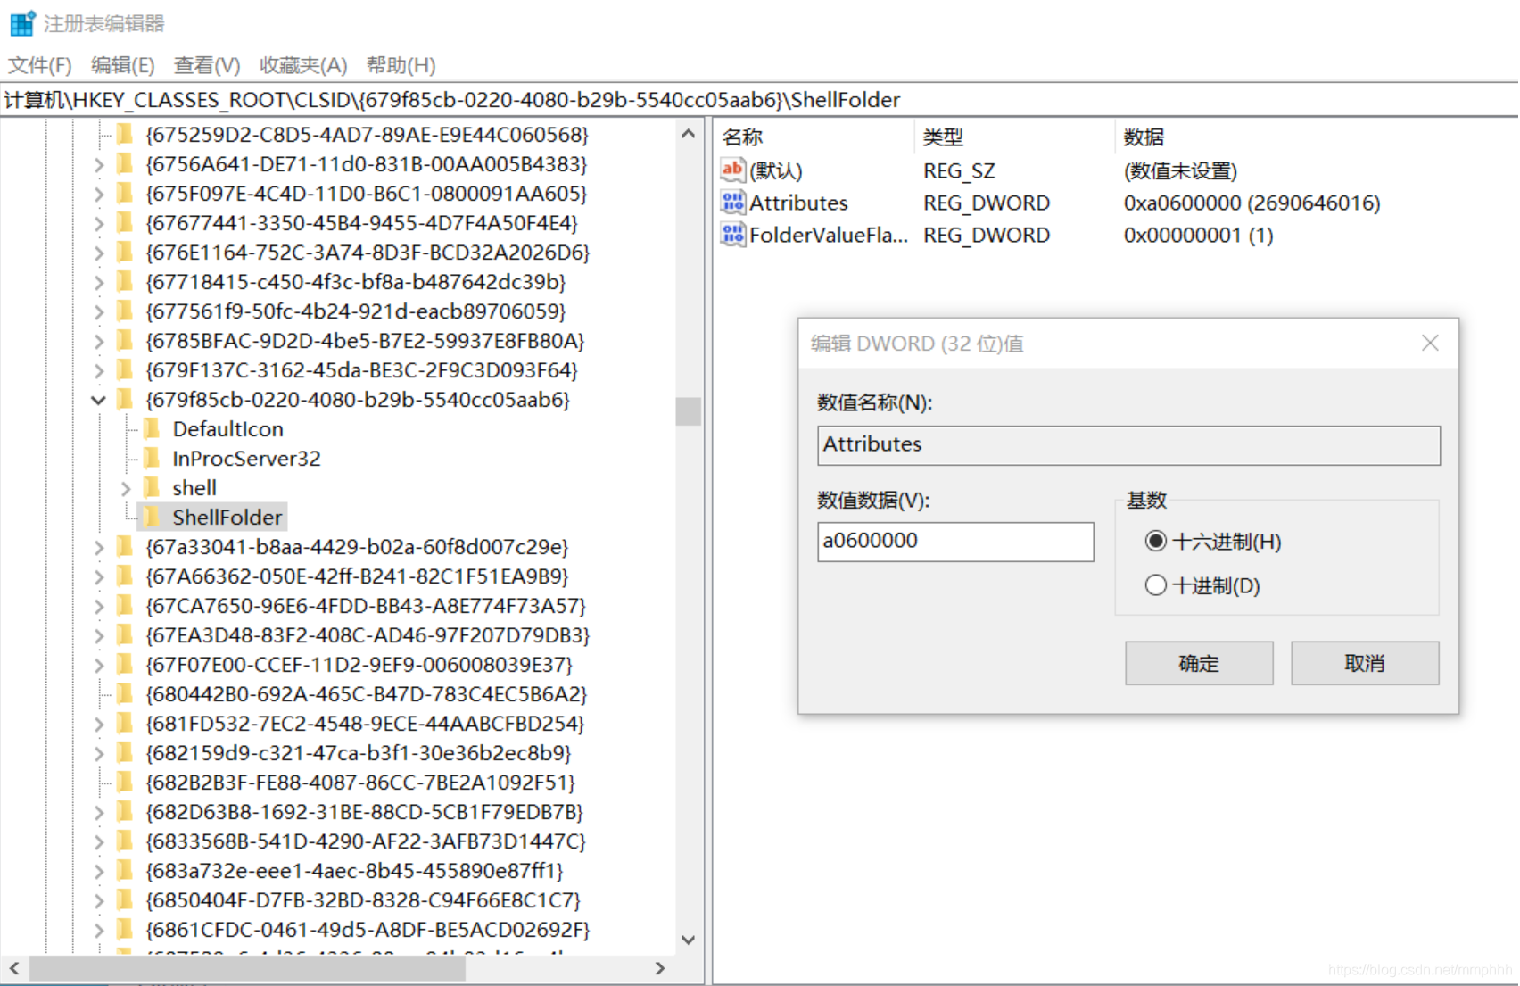Collapse the {679f85cb-0220-4080-b29b-5540cc05aab6} key
The image size is (1520, 986).
99,400
